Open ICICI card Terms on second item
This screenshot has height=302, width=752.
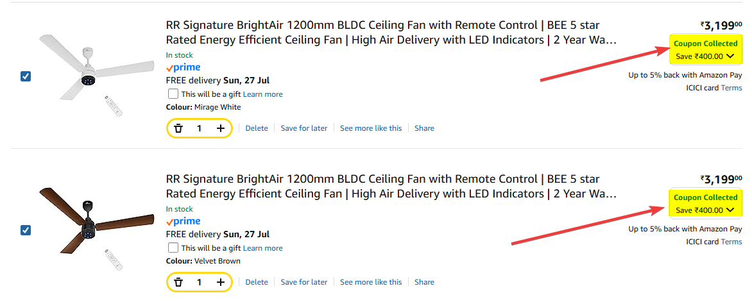[731, 242]
